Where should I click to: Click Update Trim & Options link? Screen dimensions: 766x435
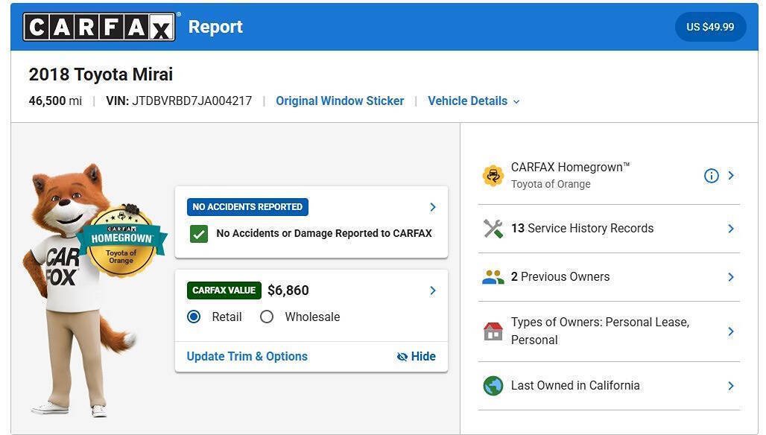click(247, 356)
